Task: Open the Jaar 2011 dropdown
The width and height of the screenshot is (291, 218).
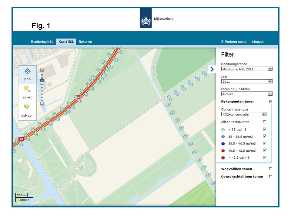Action: coord(247,81)
